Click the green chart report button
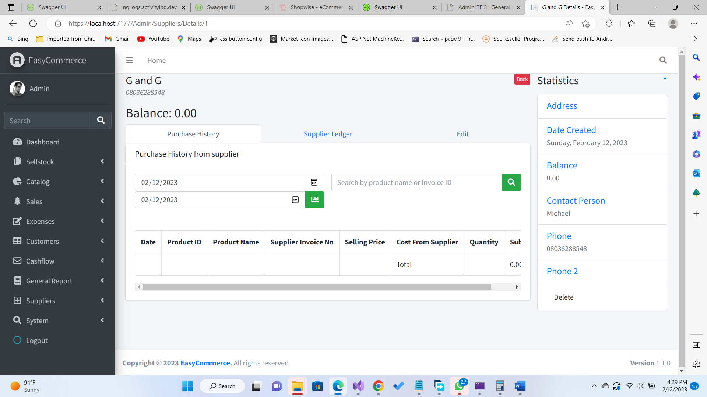The image size is (707, 397). click(x=314, y=200)
